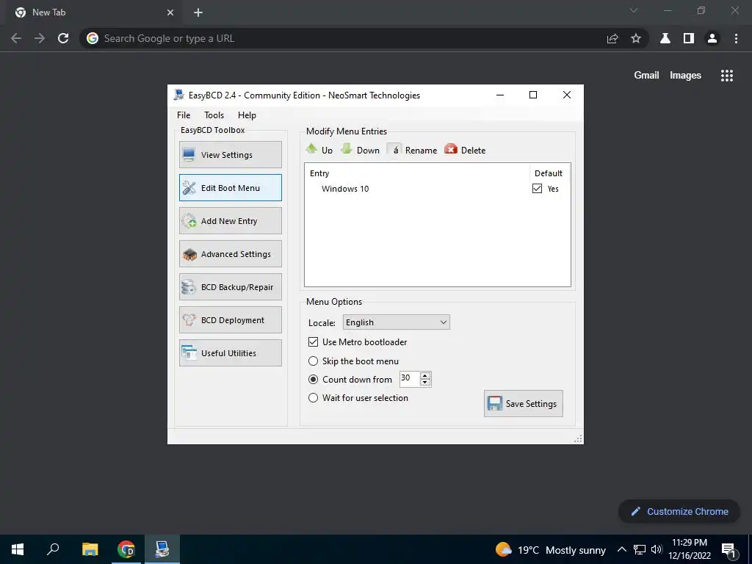
Task: Show hidden system tray icons
Action: [x=621, y=549]
